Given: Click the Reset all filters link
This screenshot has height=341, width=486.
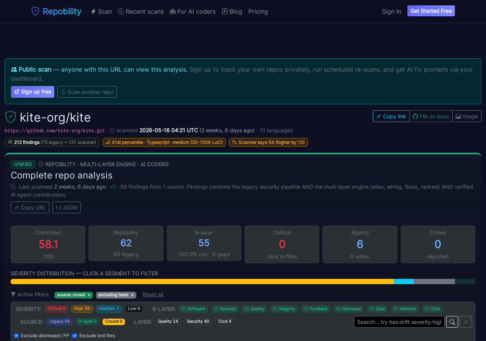Looking at the screenshot, I should [153, 294].
